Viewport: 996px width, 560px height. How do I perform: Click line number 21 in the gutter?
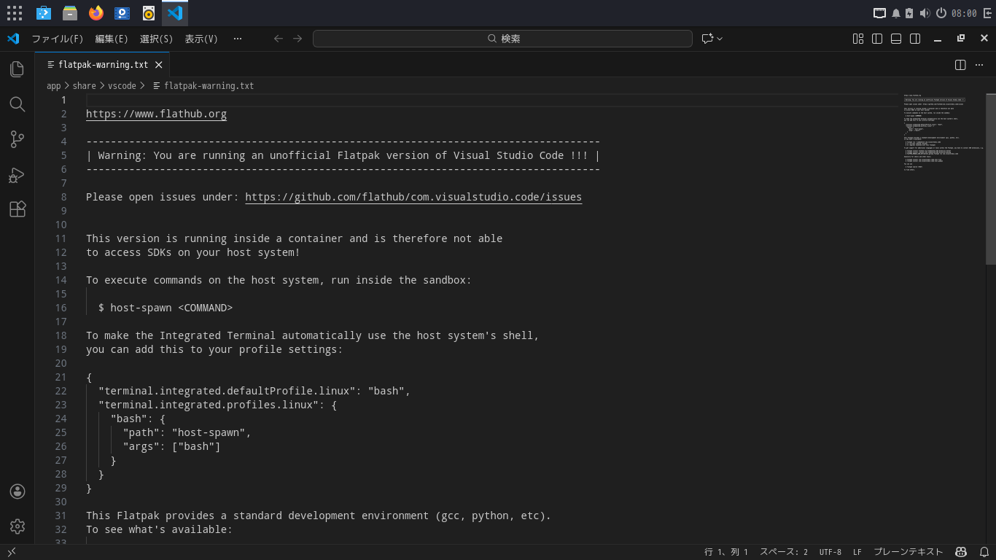pos(61,378)
